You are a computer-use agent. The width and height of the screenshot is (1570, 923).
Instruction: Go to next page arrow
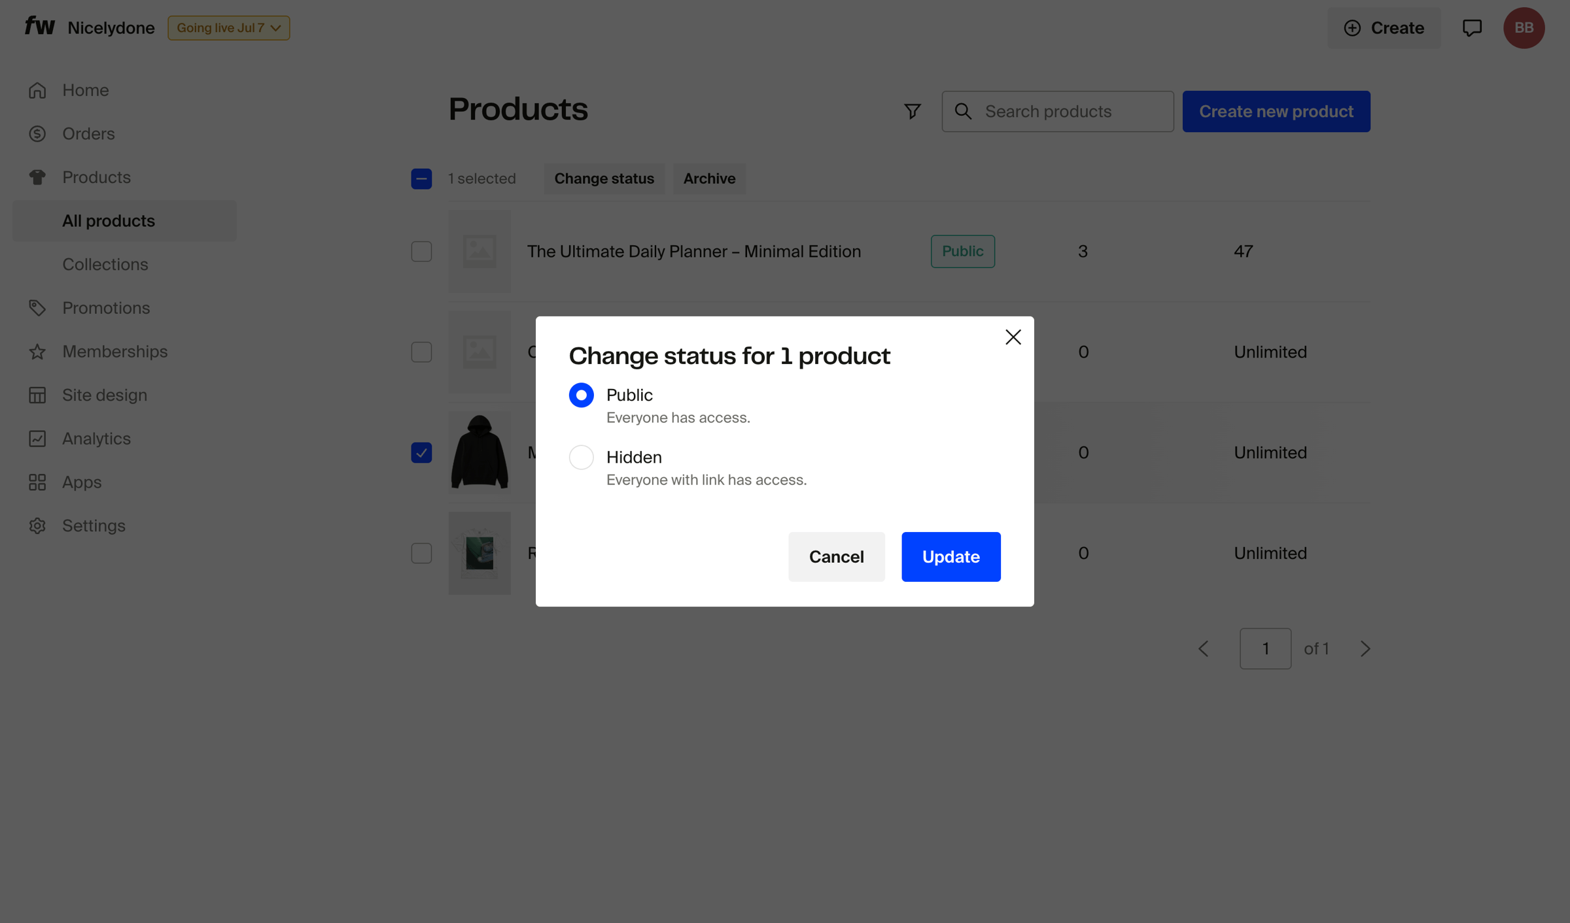[x=1365, y=648]
